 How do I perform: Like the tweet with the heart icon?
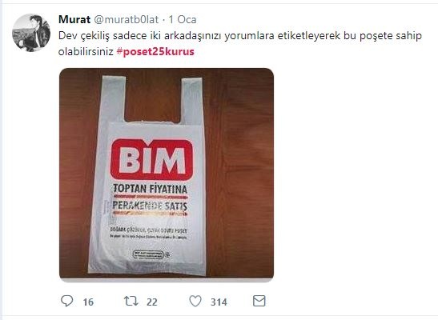click(x=195, y=302)
